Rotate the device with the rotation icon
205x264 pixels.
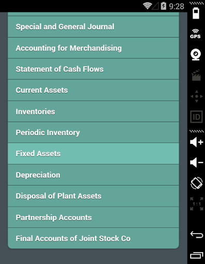(197, 183)
